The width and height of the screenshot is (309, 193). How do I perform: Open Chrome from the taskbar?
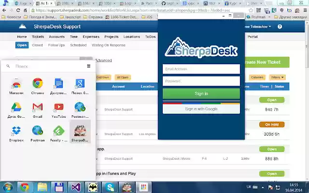click(25, 187)
